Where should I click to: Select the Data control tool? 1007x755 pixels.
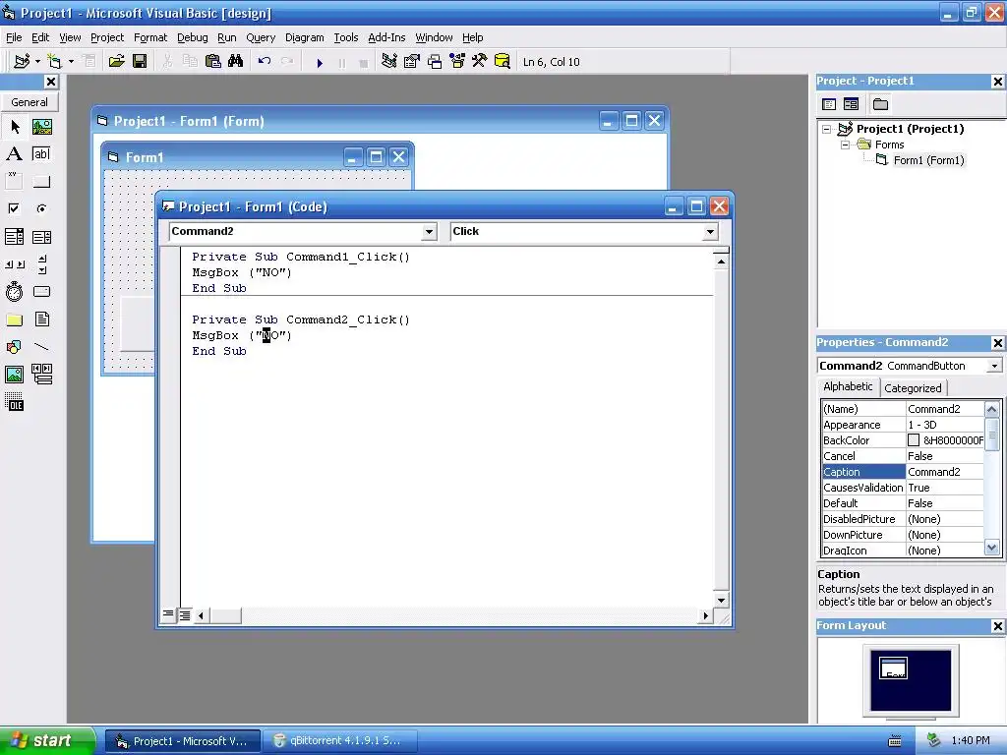(41, 374)
